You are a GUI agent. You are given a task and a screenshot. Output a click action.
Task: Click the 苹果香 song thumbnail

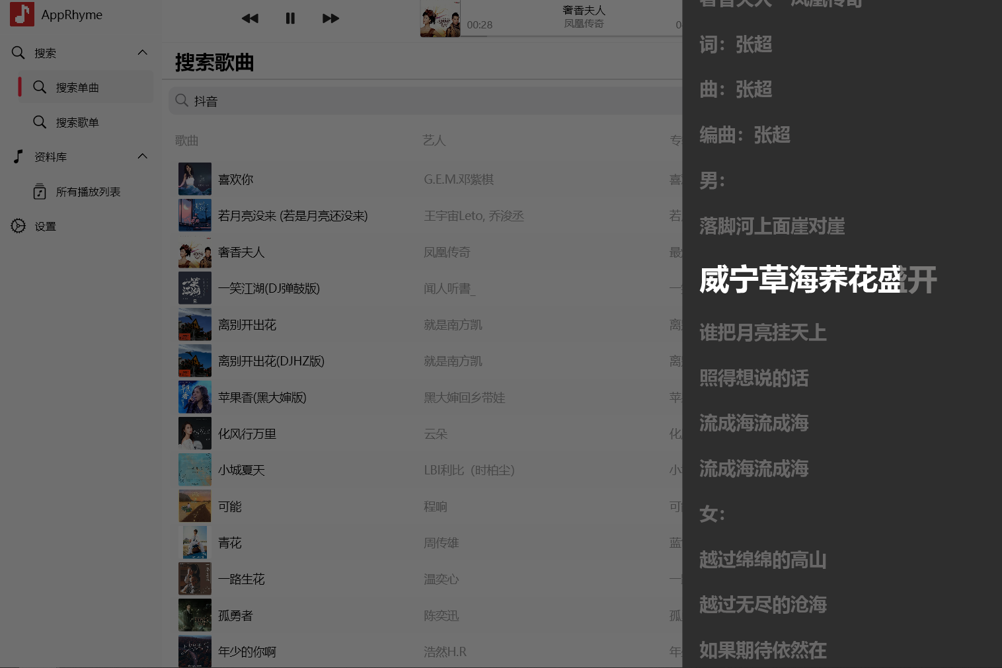(194, 396)
